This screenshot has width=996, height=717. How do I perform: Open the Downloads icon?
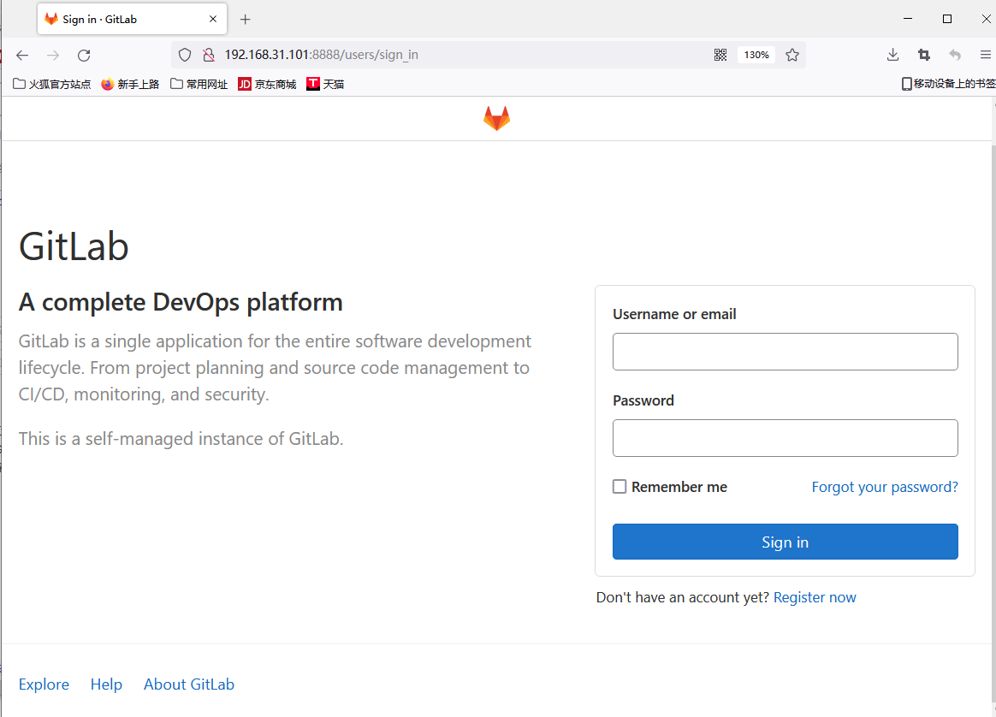point(892,54)
